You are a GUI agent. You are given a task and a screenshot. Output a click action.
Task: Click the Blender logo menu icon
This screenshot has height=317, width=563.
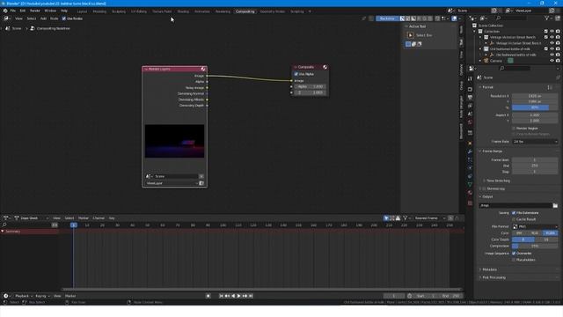pos(5,11)
